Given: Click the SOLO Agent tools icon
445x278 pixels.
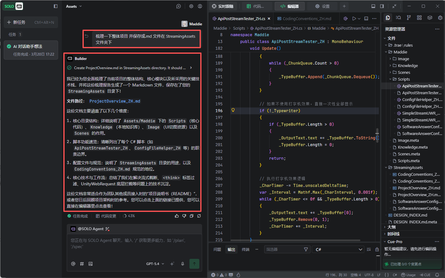Looking at the screenshot, I should click(x=107, y=229).
